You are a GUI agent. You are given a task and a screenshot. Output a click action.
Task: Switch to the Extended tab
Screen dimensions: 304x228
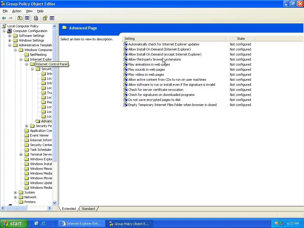[x=69, y=209]
